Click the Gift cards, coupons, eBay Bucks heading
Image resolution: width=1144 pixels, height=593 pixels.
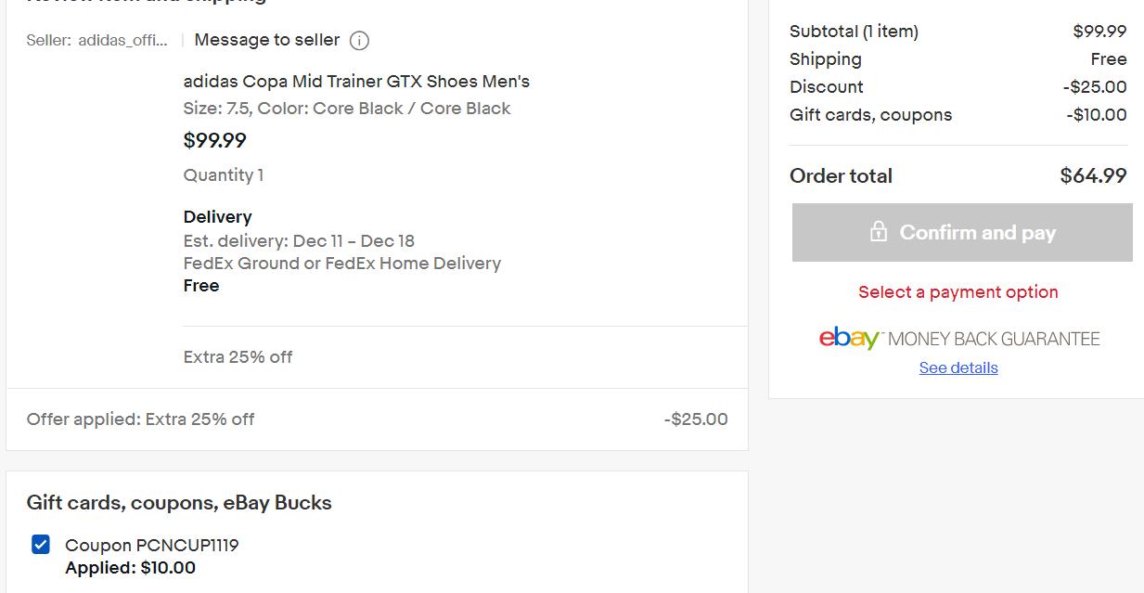[x=179, y=503]
